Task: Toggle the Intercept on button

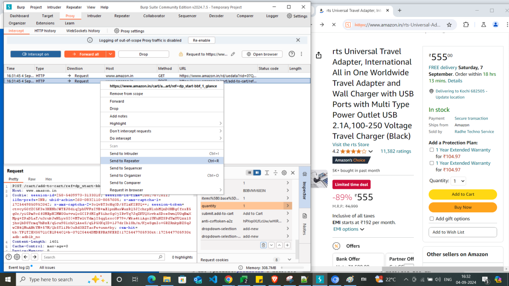Action: (36, 54)
